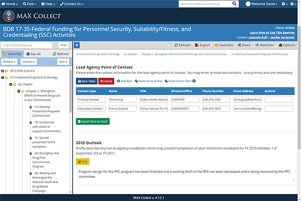Click the Save Table button
The width and height of the screenshot is (301, 201).
[86, 81]
